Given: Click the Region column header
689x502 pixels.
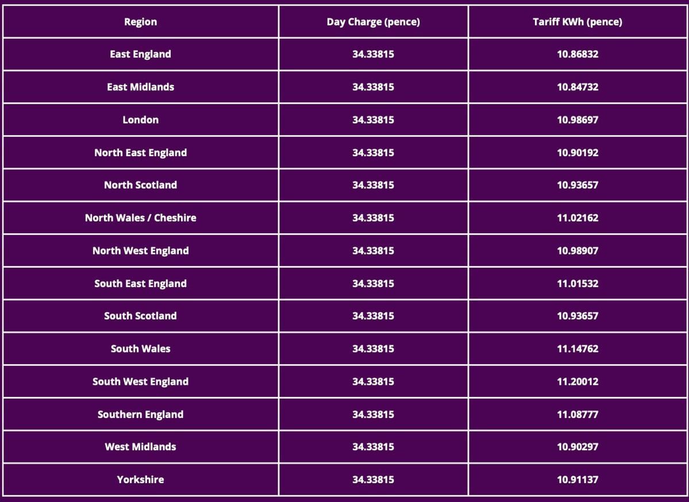Looking at the screenshot, I should [140, 22].
